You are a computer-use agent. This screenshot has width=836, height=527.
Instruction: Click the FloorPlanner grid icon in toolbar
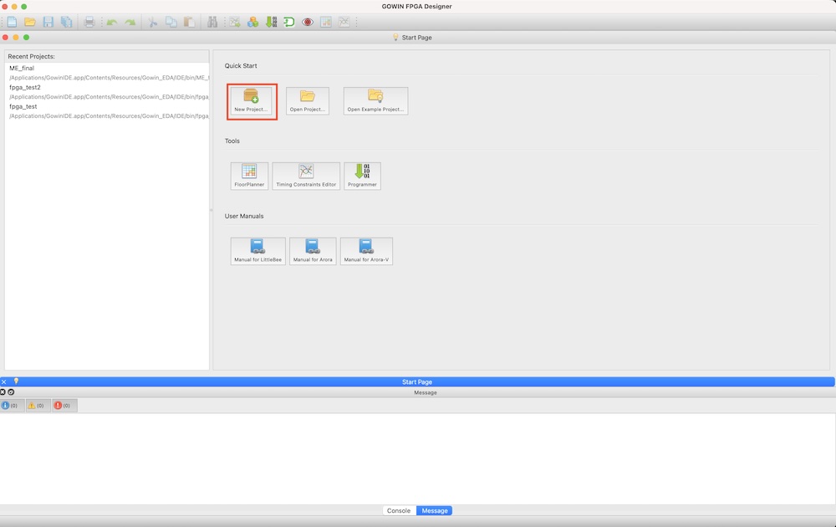(326, 22)
